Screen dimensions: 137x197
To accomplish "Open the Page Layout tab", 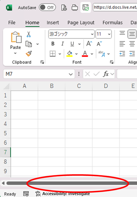I will tap(81, 23).
